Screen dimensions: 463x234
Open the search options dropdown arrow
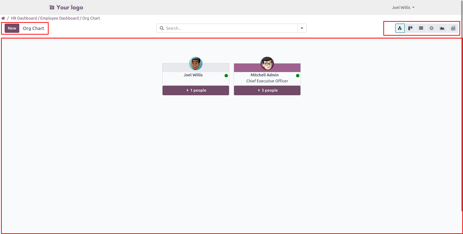pos(302,28)
